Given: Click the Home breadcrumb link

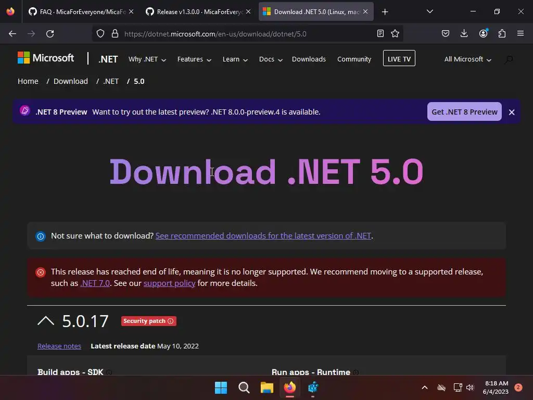Looking at the screenshot, I should pos(28,81).
